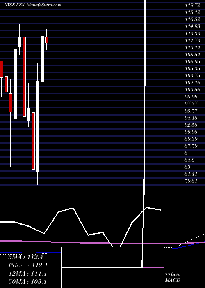Click the 111.73 price axis label
Screen dimensions: 205x288
pyautogui.click(x=192, y=40)
